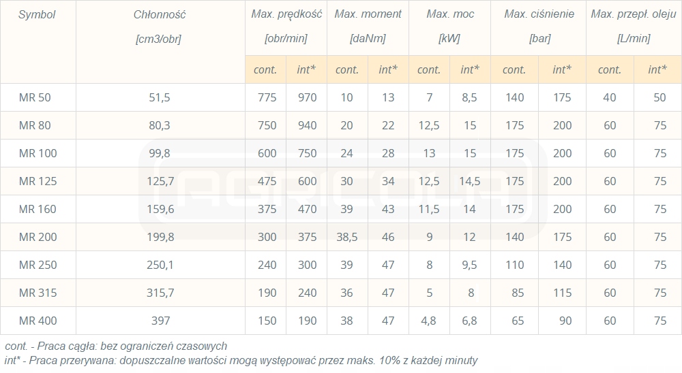Click the Max. ciśnienie header
Screen dimensions: 682x373
click(x=539, y=14)
